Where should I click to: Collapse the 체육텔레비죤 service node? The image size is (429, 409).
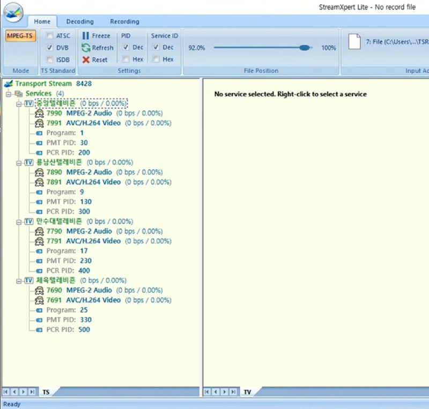19,281
